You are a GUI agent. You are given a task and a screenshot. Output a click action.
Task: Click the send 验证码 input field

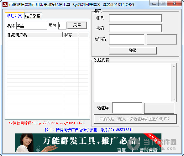click(x=127, y=108)
